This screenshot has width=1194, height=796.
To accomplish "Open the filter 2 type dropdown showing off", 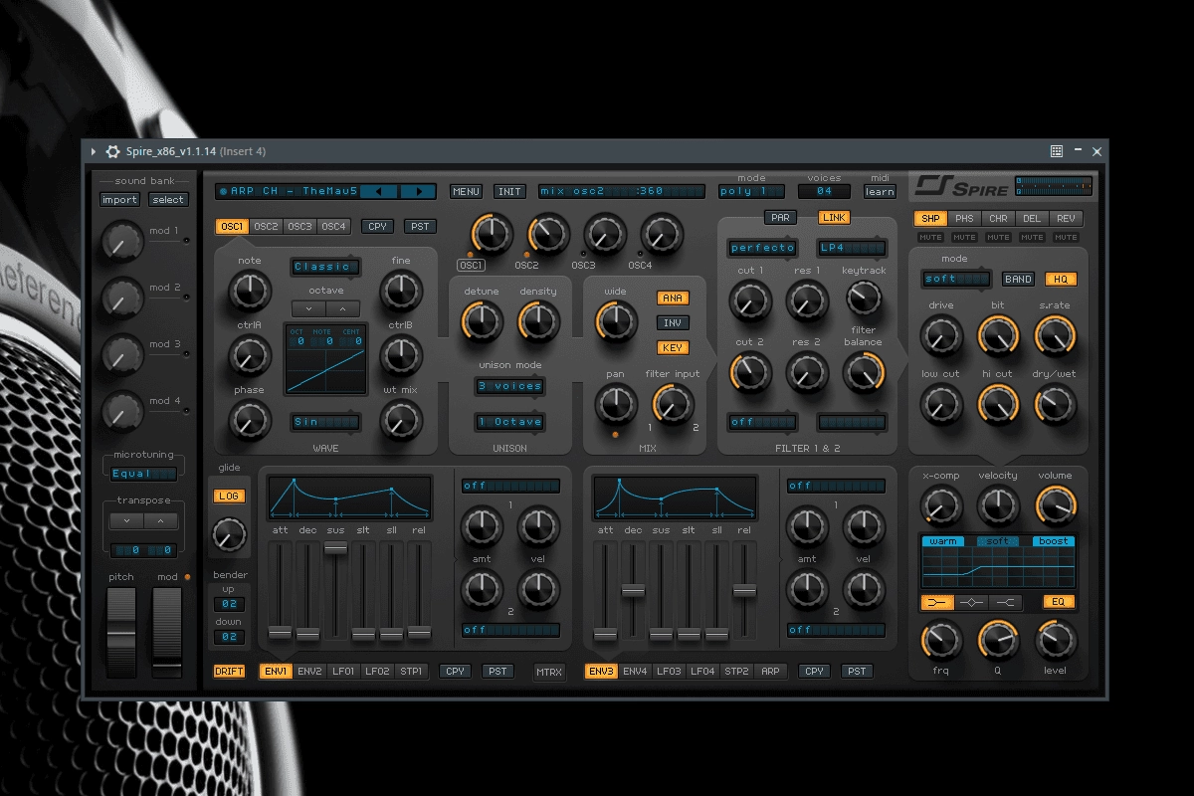I will (763, 422).
